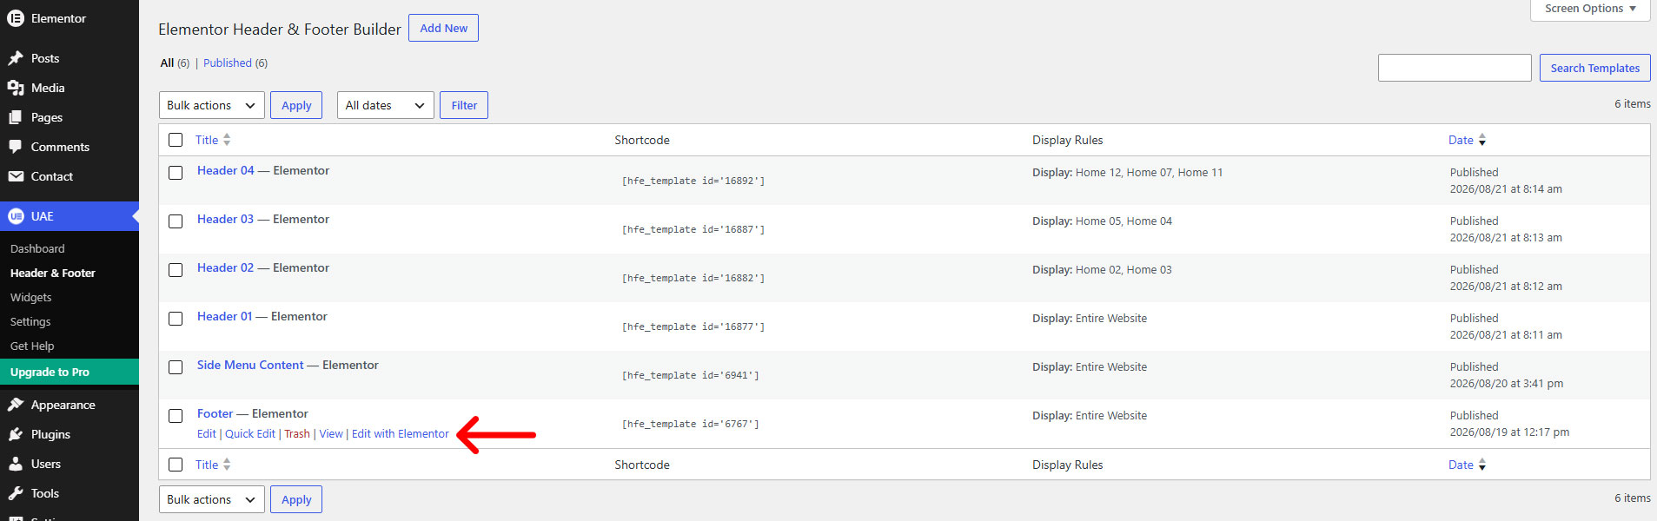The height and width of the screenshot is (521, 1657).
Task: Click Edit with Elementor under Footer
Action: 401,433
